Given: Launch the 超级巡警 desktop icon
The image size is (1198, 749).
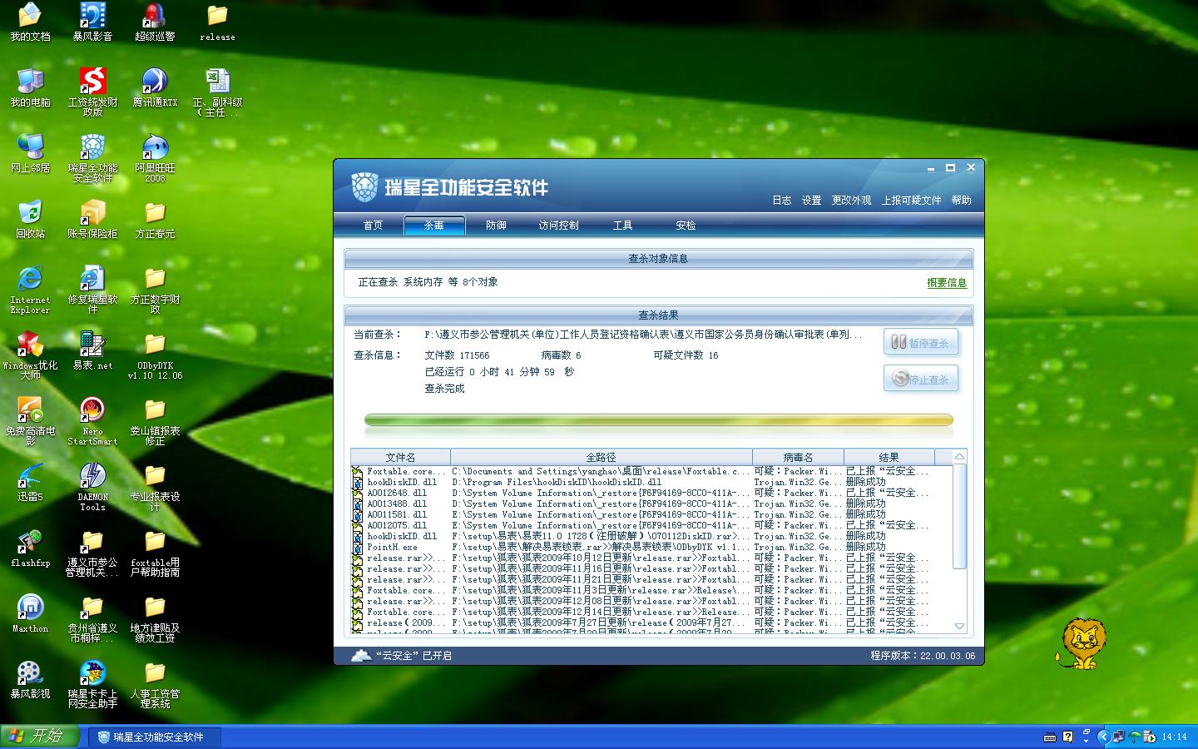Looking at the screenshot, I should pyautogui.click(x=155, y=22).
